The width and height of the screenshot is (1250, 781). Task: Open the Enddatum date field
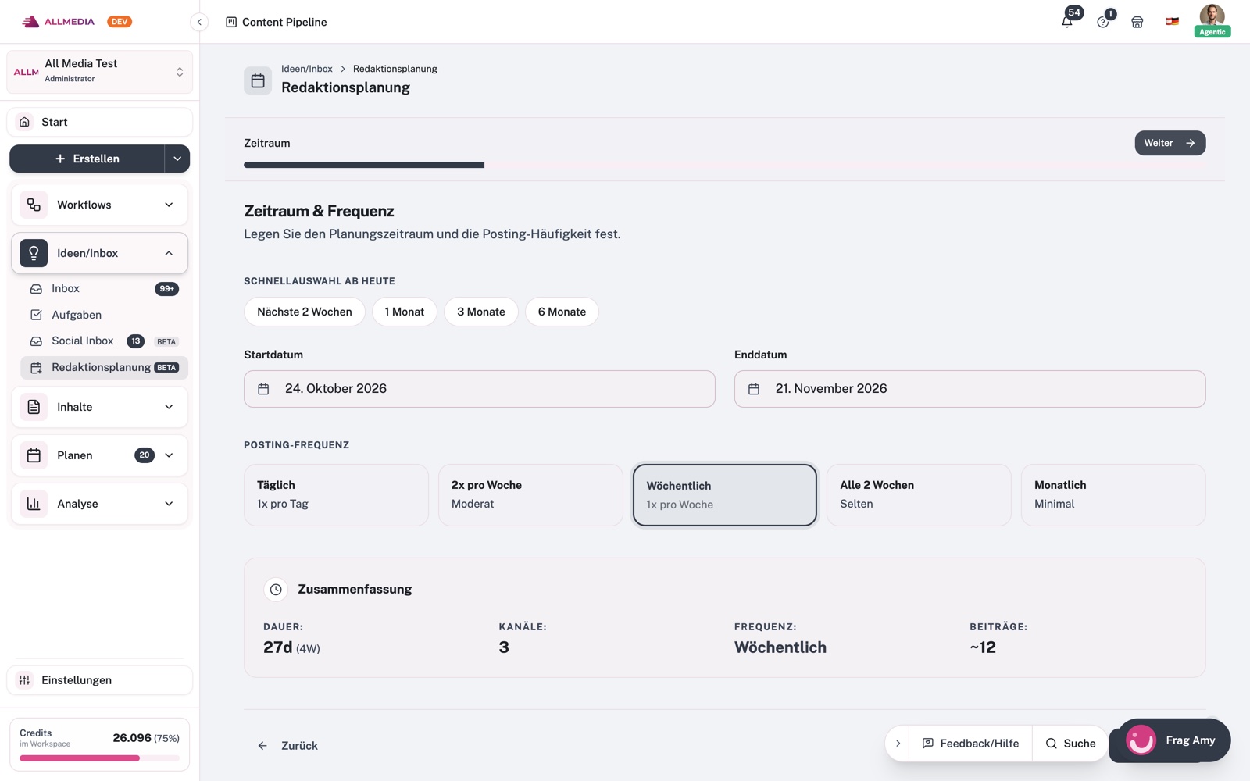(x=970, y=389)
